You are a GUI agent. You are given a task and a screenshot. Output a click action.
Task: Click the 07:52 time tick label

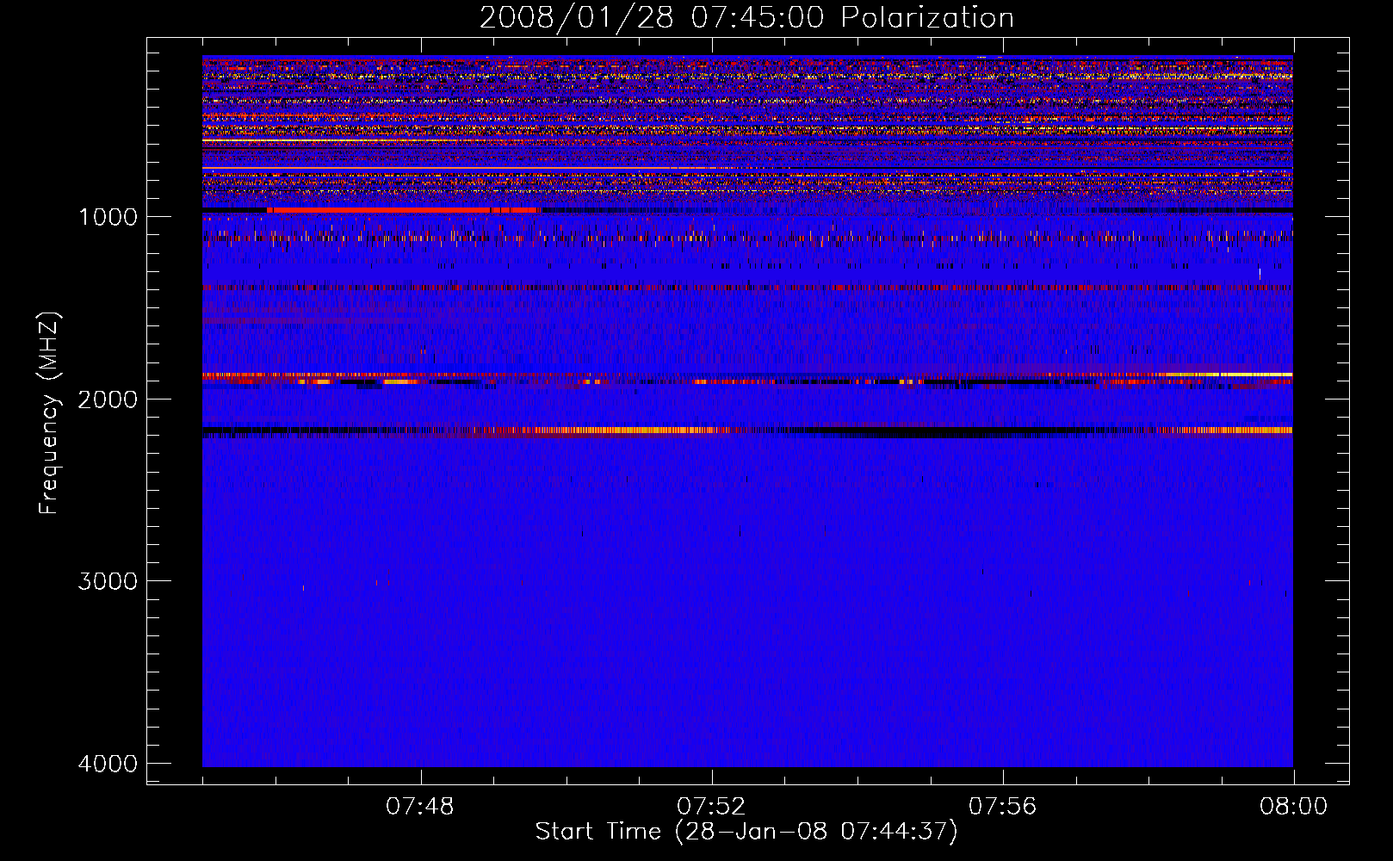[711, 807]
